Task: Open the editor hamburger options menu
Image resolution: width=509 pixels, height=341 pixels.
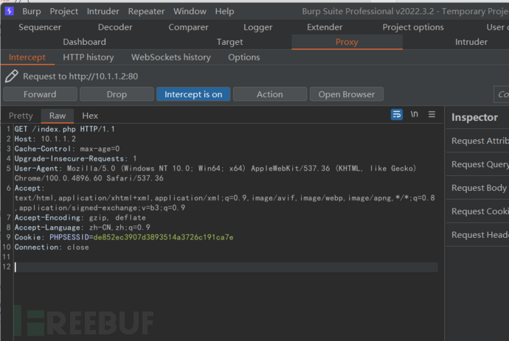Action: point(432,114)
